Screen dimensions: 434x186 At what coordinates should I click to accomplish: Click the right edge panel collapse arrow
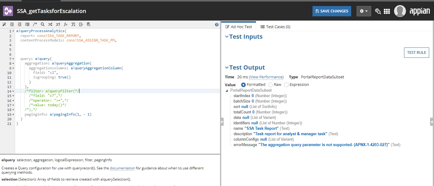pos(432,122)
